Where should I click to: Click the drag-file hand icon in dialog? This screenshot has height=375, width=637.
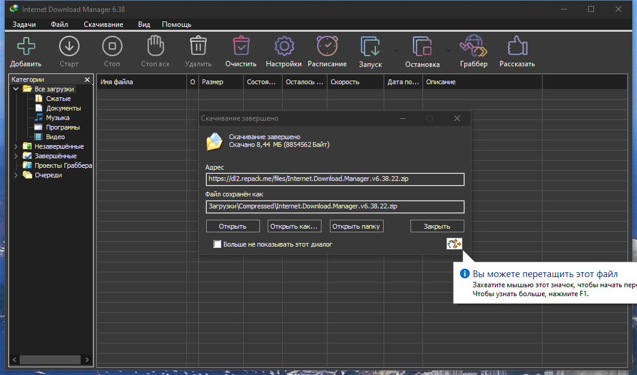coord(455,244)
